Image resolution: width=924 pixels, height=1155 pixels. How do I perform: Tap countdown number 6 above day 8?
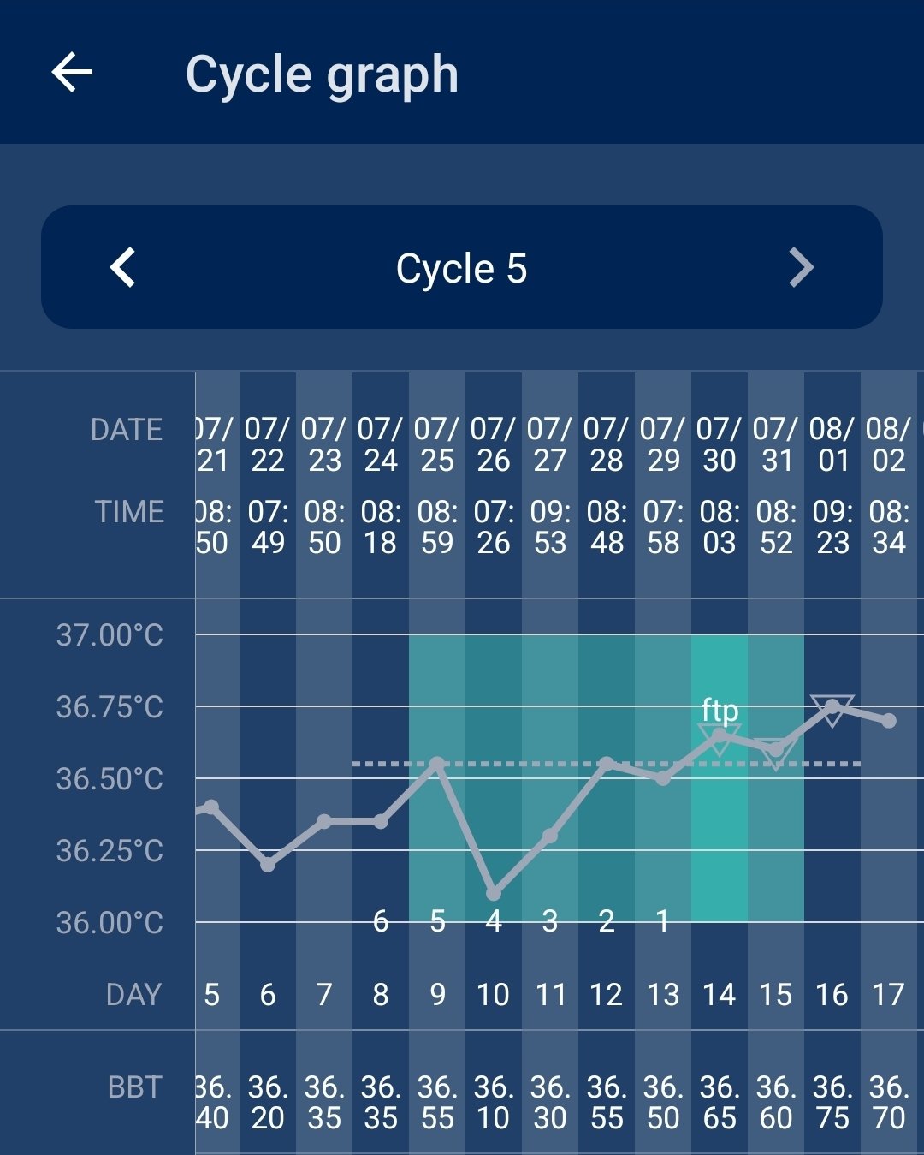(x=381, y=921)
